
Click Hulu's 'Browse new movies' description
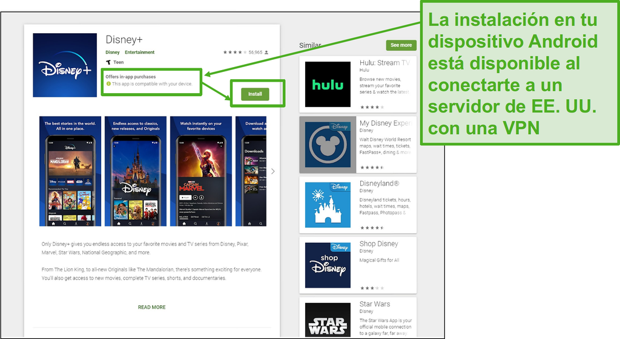click(384, 86)
